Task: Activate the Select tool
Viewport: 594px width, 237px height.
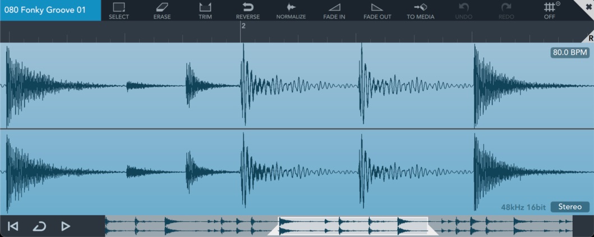Action: coord(119,11)
